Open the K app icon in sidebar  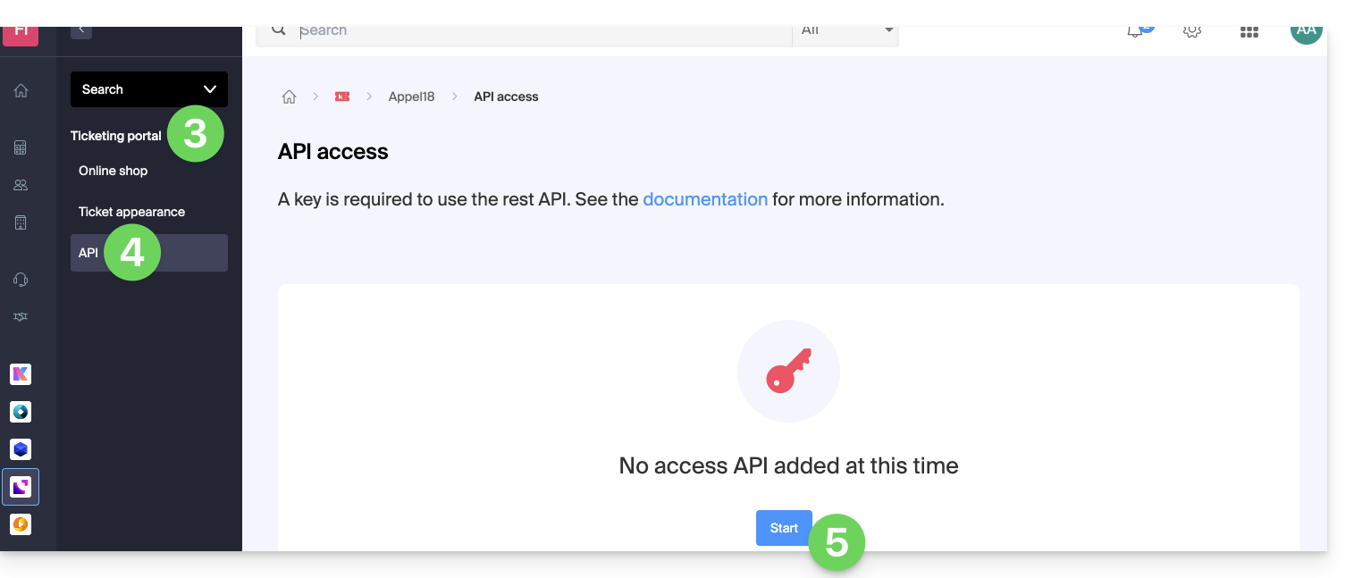click(21, 374)
